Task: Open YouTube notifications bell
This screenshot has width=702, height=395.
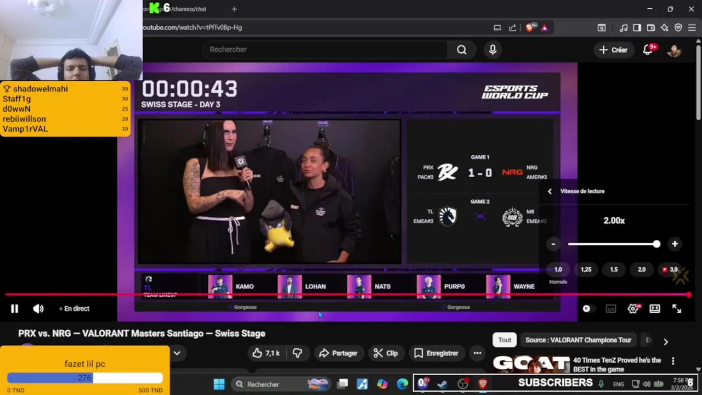Action: tap(648, 50)
